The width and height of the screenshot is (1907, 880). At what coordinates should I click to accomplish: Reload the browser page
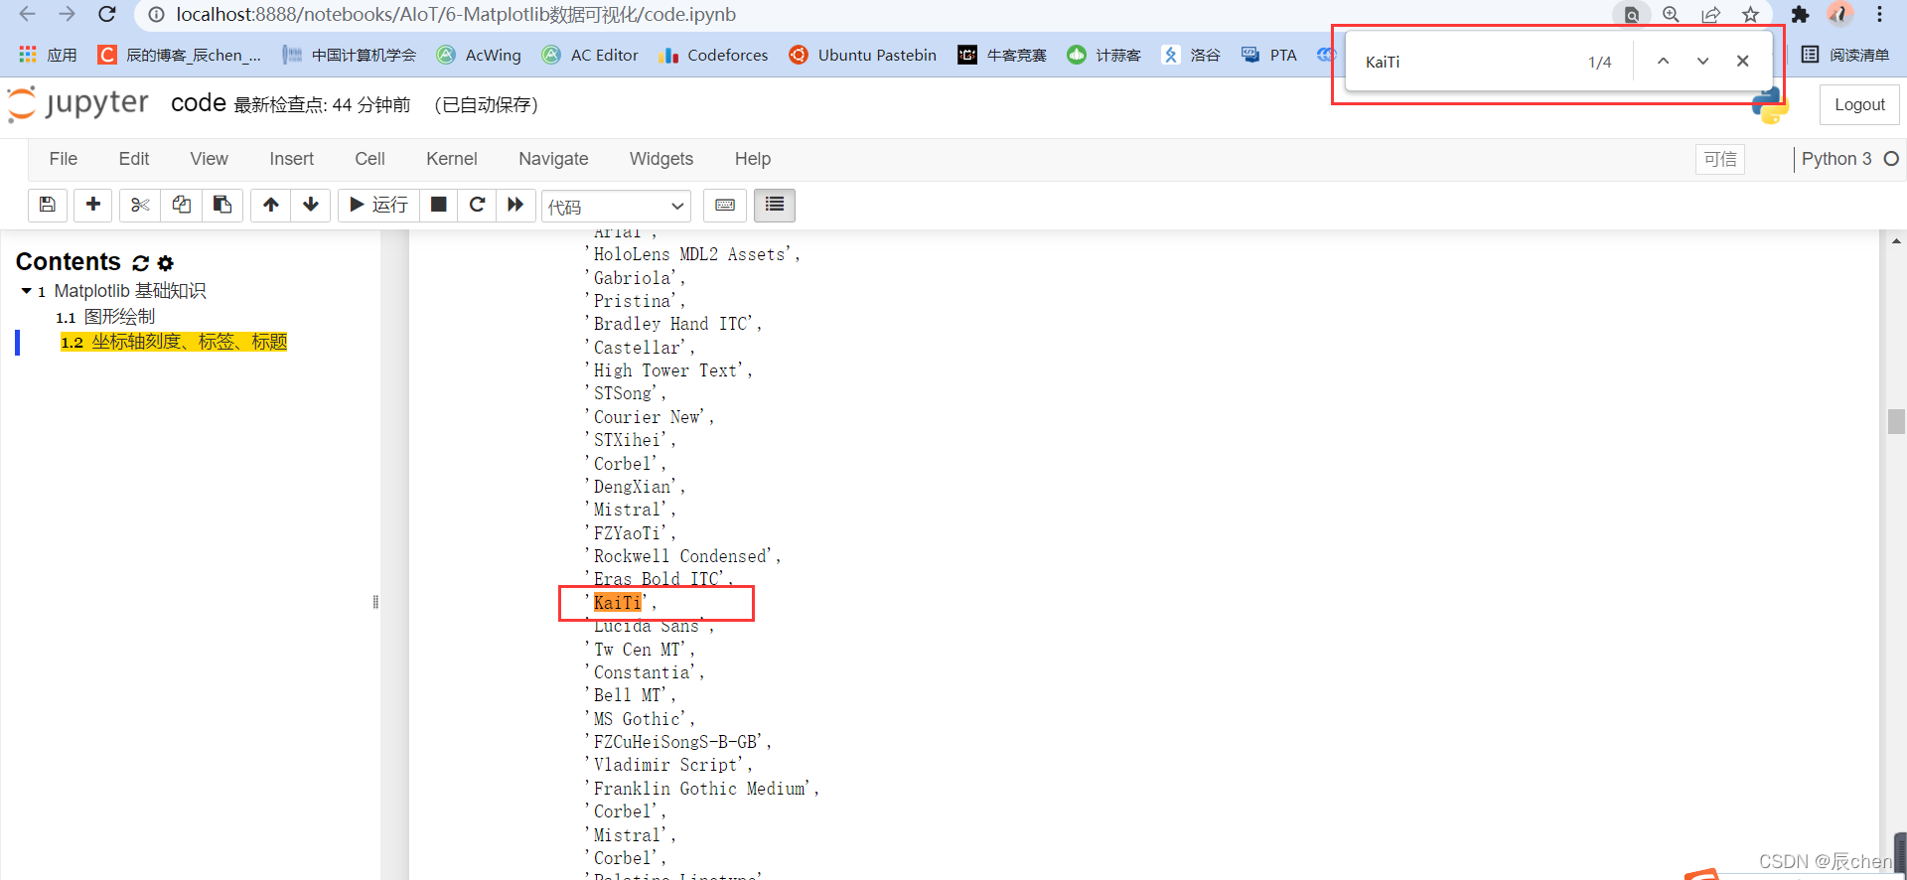point(107,14)
